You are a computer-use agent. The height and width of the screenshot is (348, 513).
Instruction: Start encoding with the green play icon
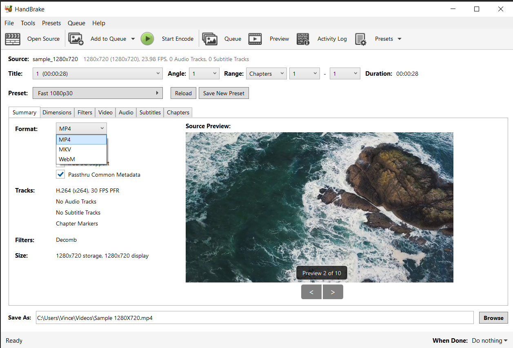[x=147, y=39]
